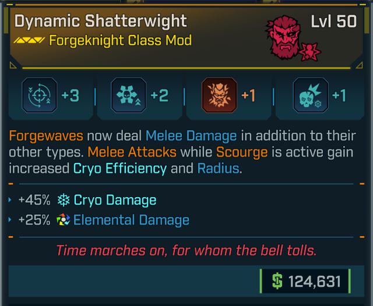Image resolution: width=373 pixels, height=306 pixels.
Task: Click the orange Scourge keyword
Action: (x=241, y=152)
